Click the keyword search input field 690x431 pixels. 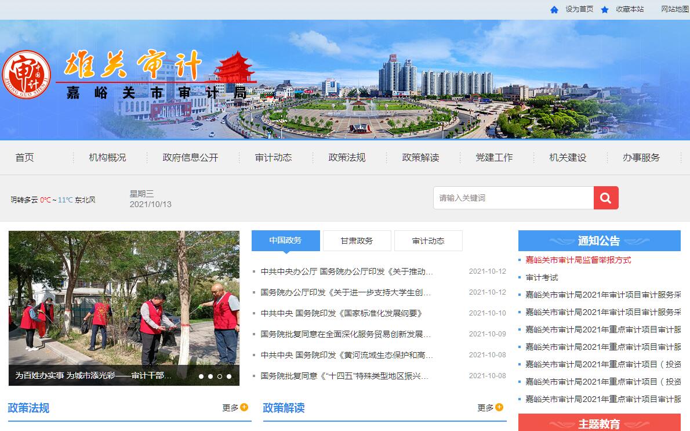click(513, 198)
